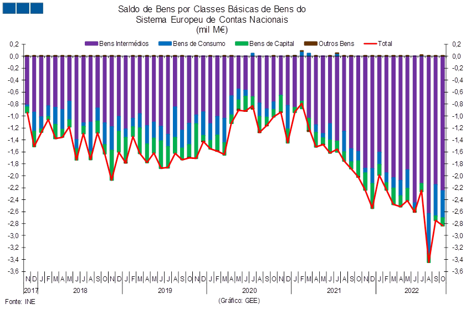This screenshot has width=471, height=309.
Task: Click the green Bens de Capital legend swatch
Action: tap(242, 44)
